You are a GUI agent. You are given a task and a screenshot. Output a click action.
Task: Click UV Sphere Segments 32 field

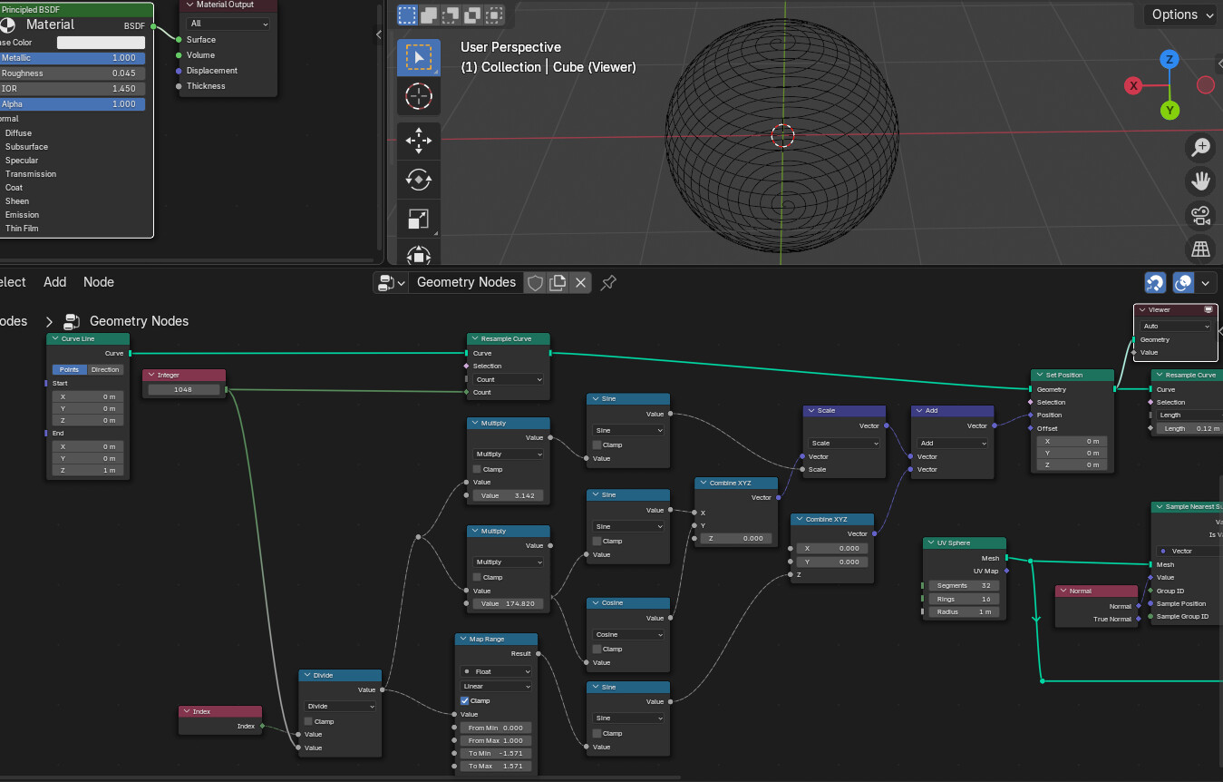(x=964, y=586)
